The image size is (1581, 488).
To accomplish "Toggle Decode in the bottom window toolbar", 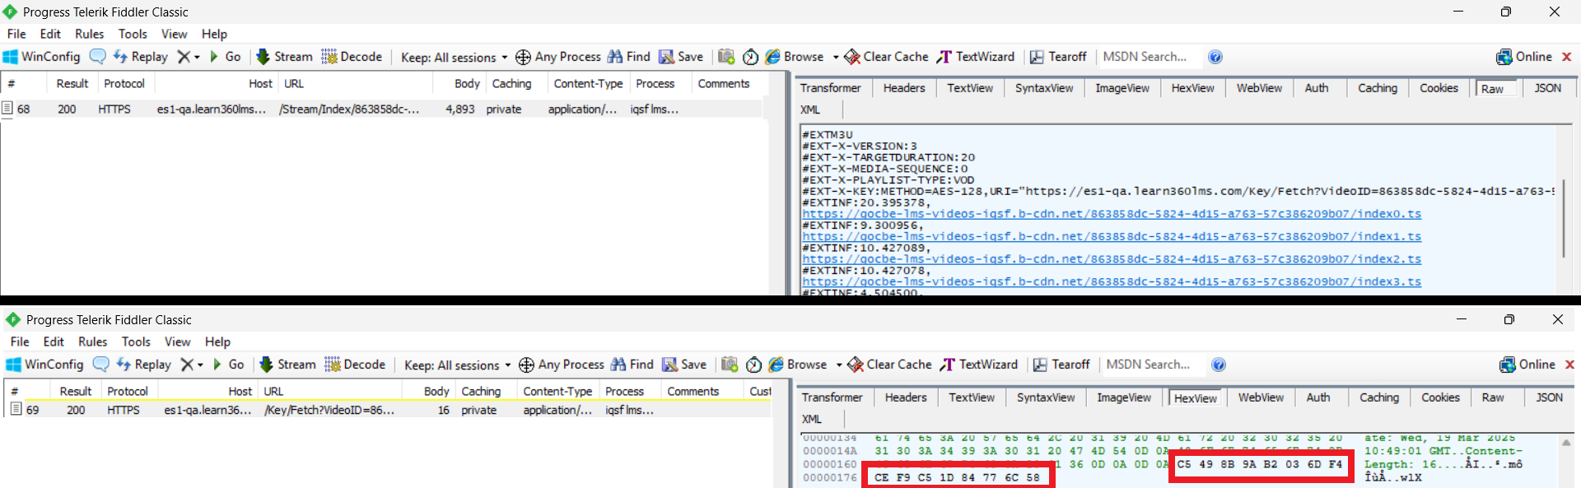I will coord(355,365).
